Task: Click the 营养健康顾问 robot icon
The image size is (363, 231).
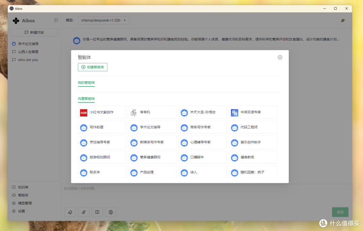Action: (134, 158)
